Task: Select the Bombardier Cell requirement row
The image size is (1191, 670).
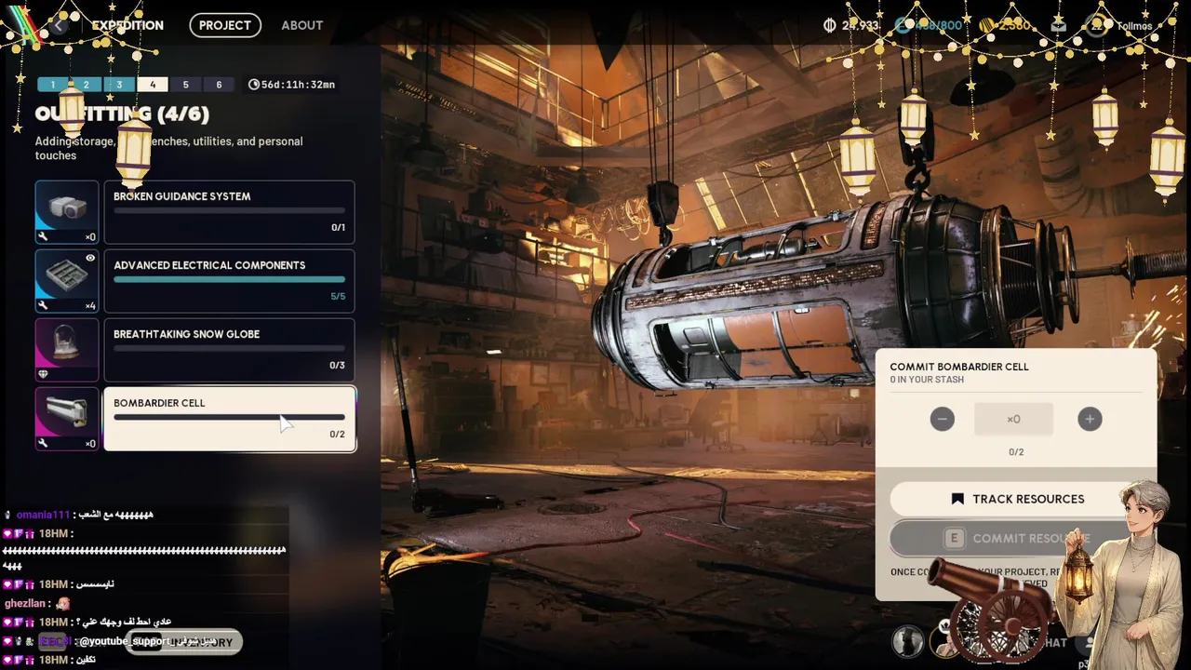Action: (x=229, y=419)
